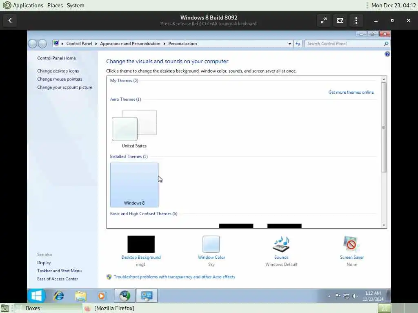Select the Control Panel taskbar button
Image resolution: width=418 pixels, height=313 pixels.
[x=147, y=296]
